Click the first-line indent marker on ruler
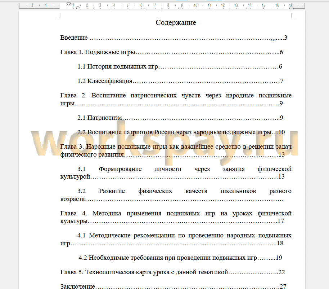Image resolution: width=329 pixels, height=289 pixels. pyautogui.click(x=68, y=4)
